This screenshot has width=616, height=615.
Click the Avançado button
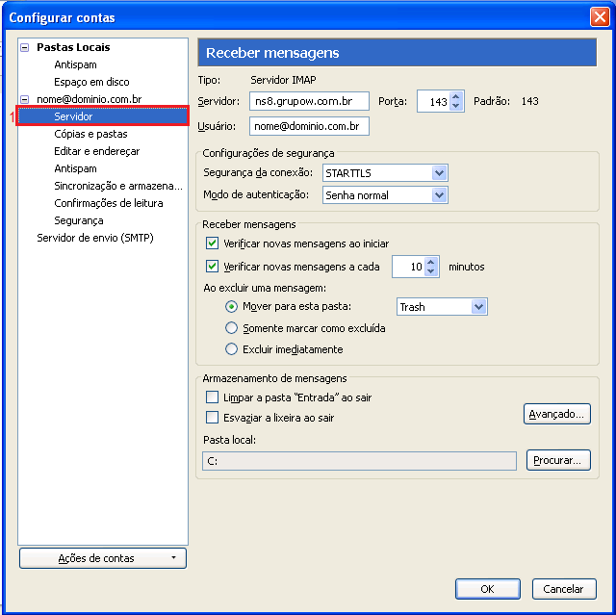pos(556,414)
